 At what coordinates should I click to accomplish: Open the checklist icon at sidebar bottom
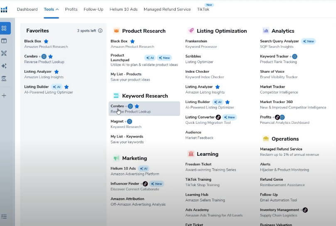[x=4, y=216]
